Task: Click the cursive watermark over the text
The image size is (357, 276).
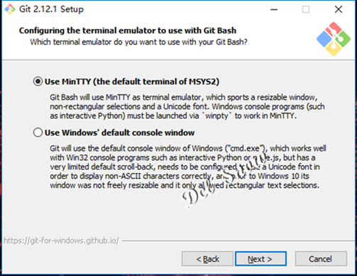Action: [224, 181]
